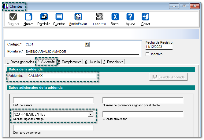Switch to Datos generales tab
The image size is (204, 140).
pos(20,62)
